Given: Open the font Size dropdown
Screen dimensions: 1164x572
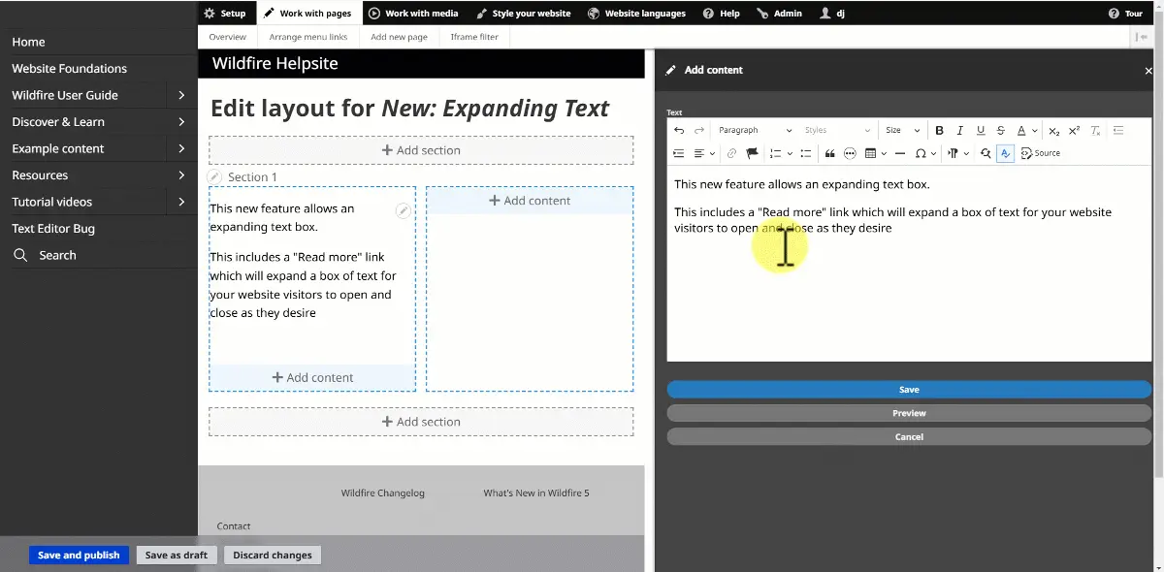Looking at the screenshot, I should [x=902, y=130].
